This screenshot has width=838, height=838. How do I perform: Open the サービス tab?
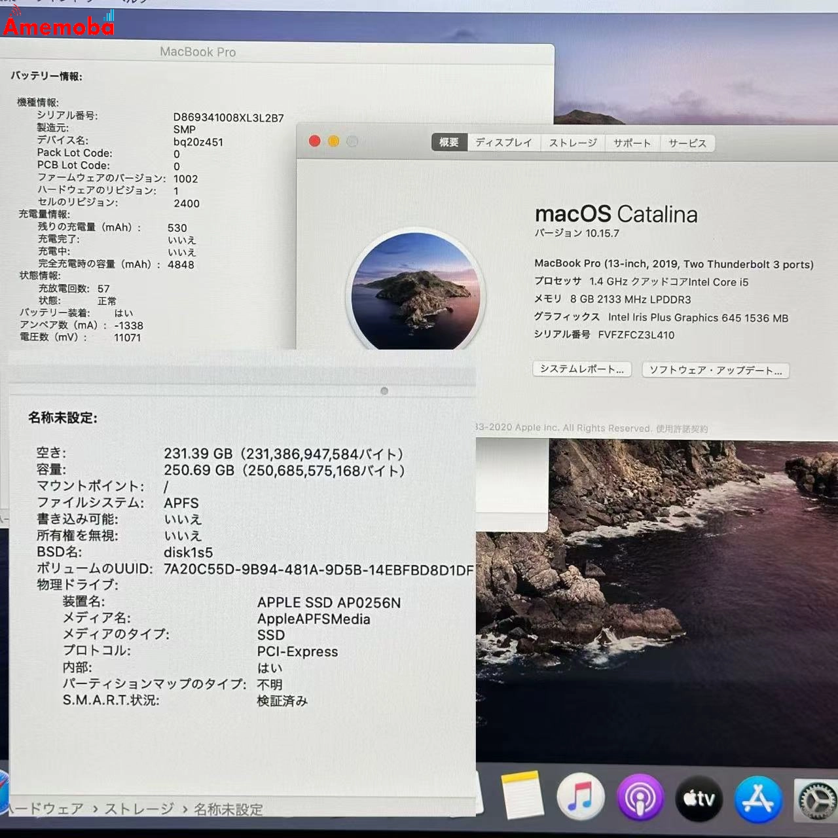pos(687,142)
